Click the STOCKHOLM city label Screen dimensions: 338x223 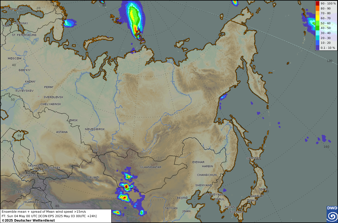pos(13,9)
